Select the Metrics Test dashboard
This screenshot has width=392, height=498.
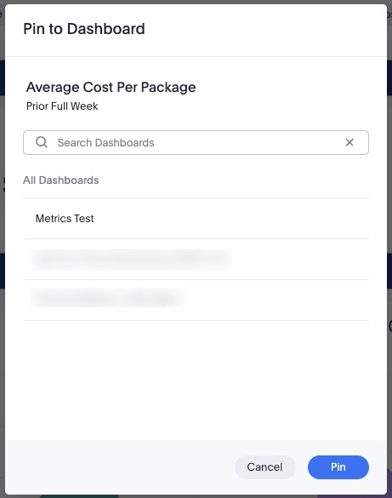196,219
